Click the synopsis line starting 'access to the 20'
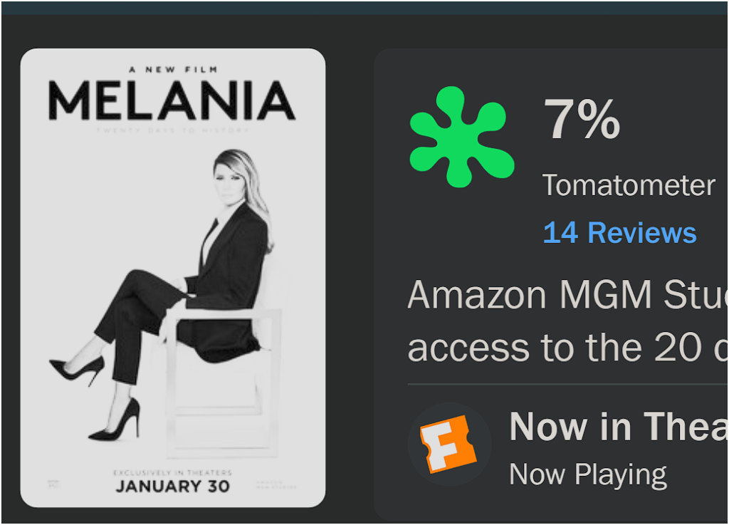Screen dimensions: 729x525 pyautogui.click(x=567, y=347)
